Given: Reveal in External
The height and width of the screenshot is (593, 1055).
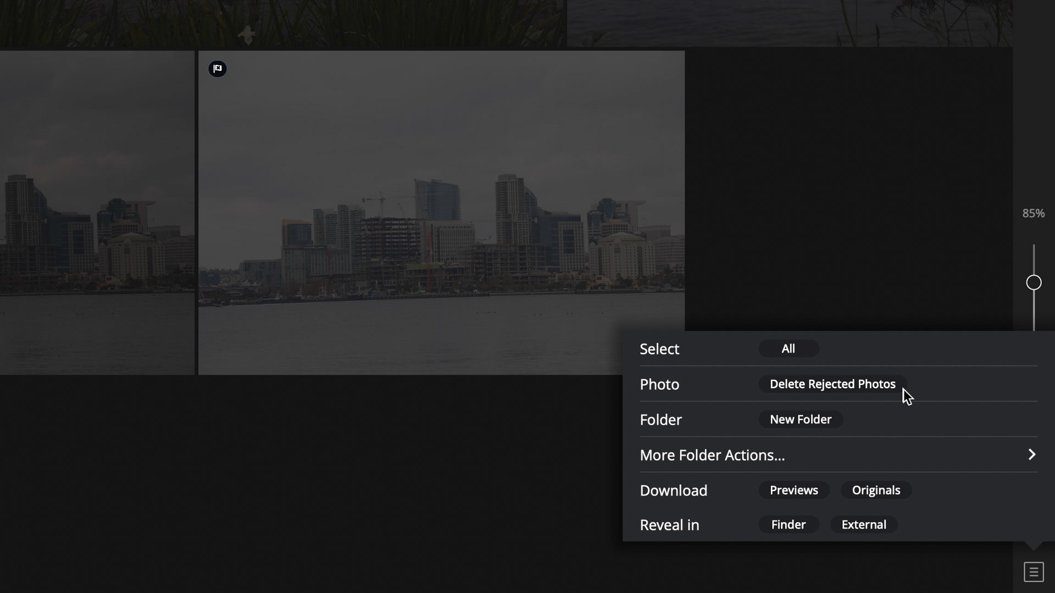Looking at the screenshot, I should [864, 524].
